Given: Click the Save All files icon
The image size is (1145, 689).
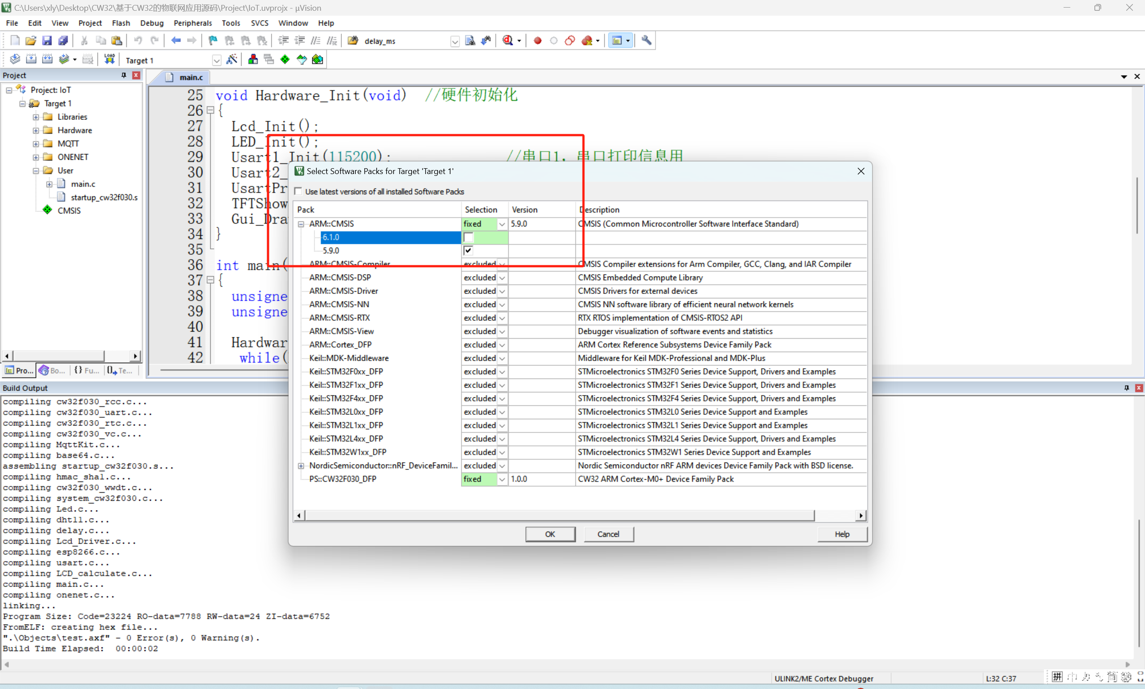Looking at the screenshot, I should (x=63, y=41).
